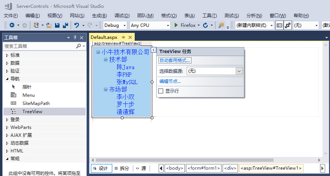Click the Save All toolbar icon
The height and width of the screenshot is (176, 330).
point(65,25)
